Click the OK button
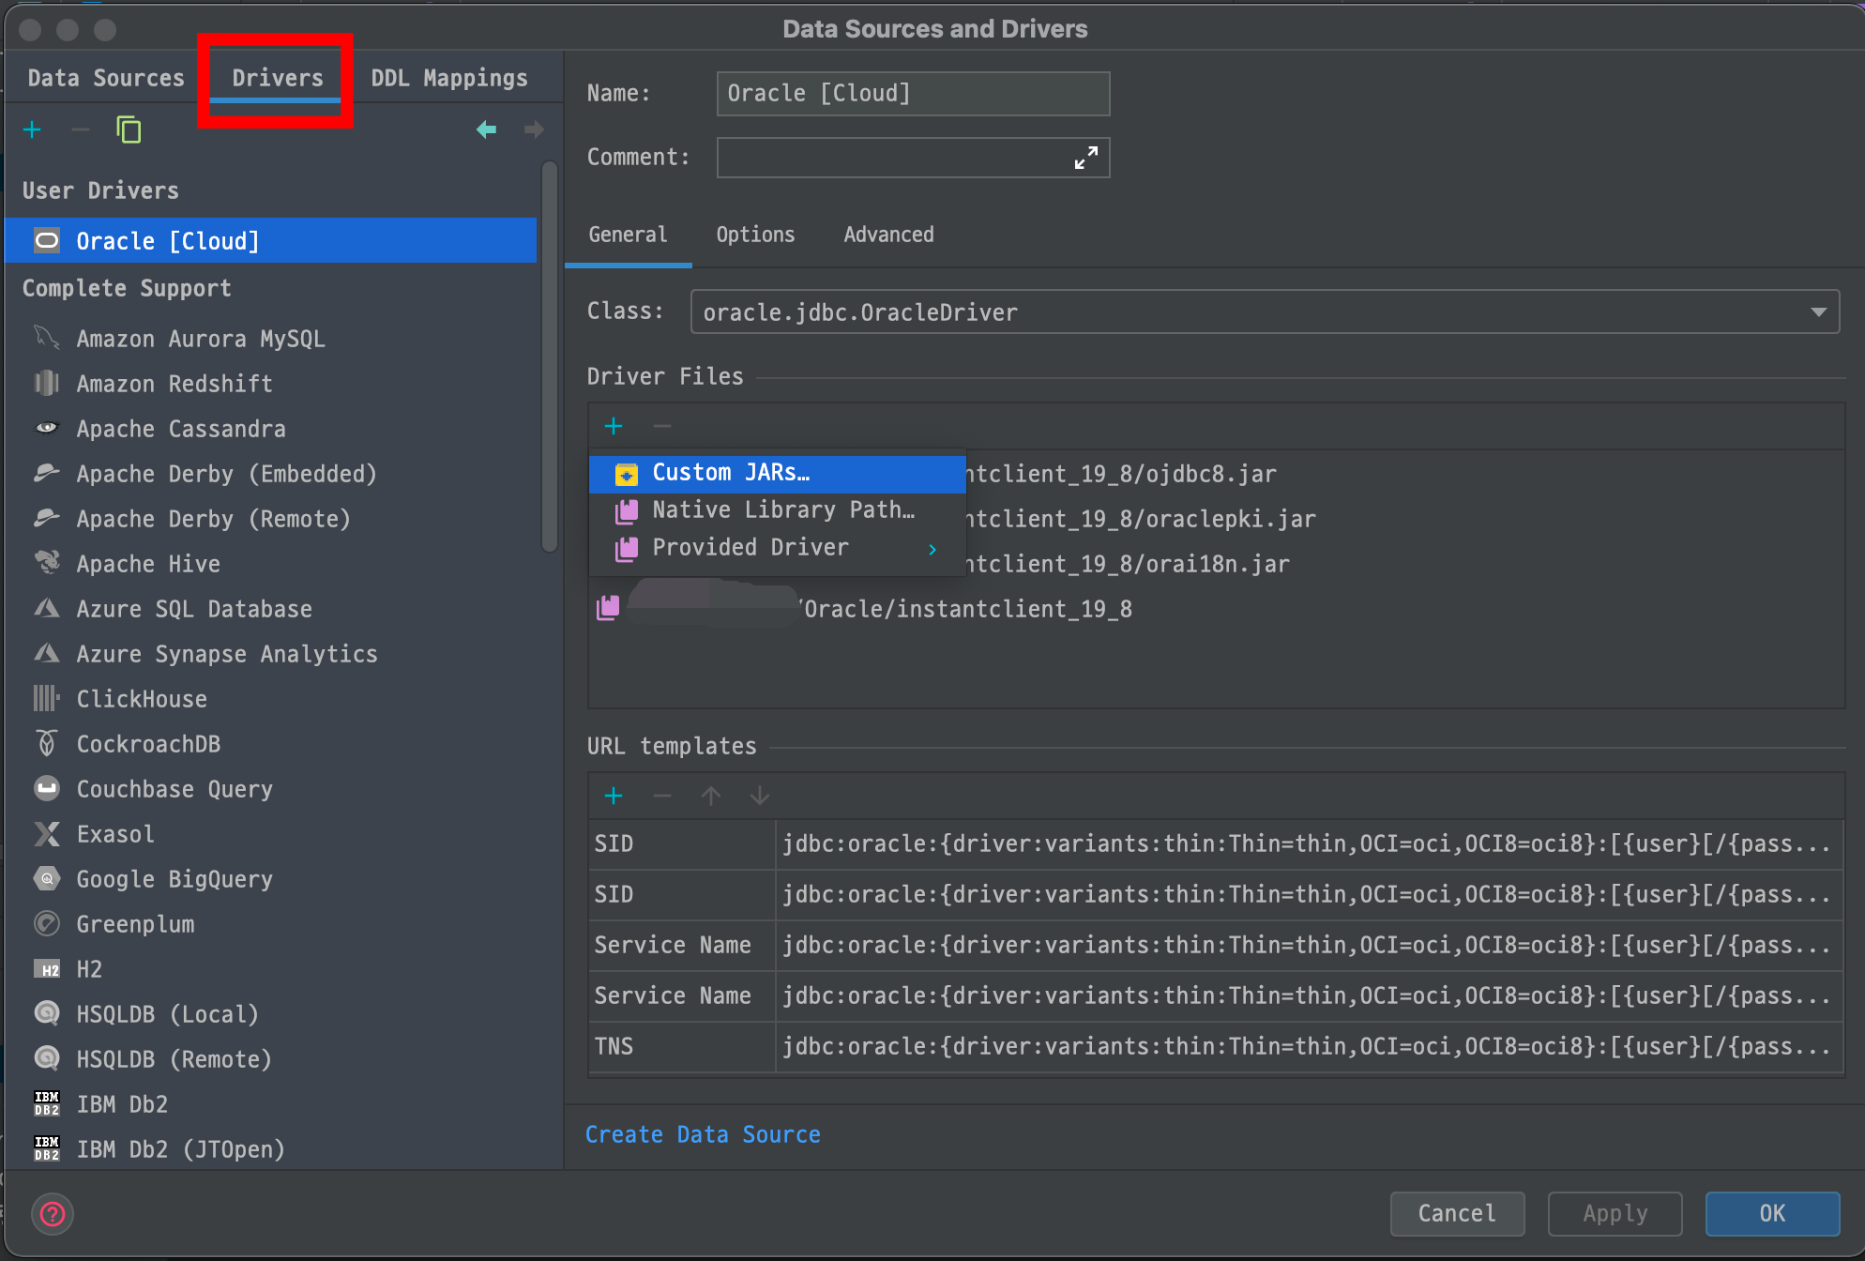Image resolution: width=1865 pixels, height=1261 pixels. tap(1772, 1213)
